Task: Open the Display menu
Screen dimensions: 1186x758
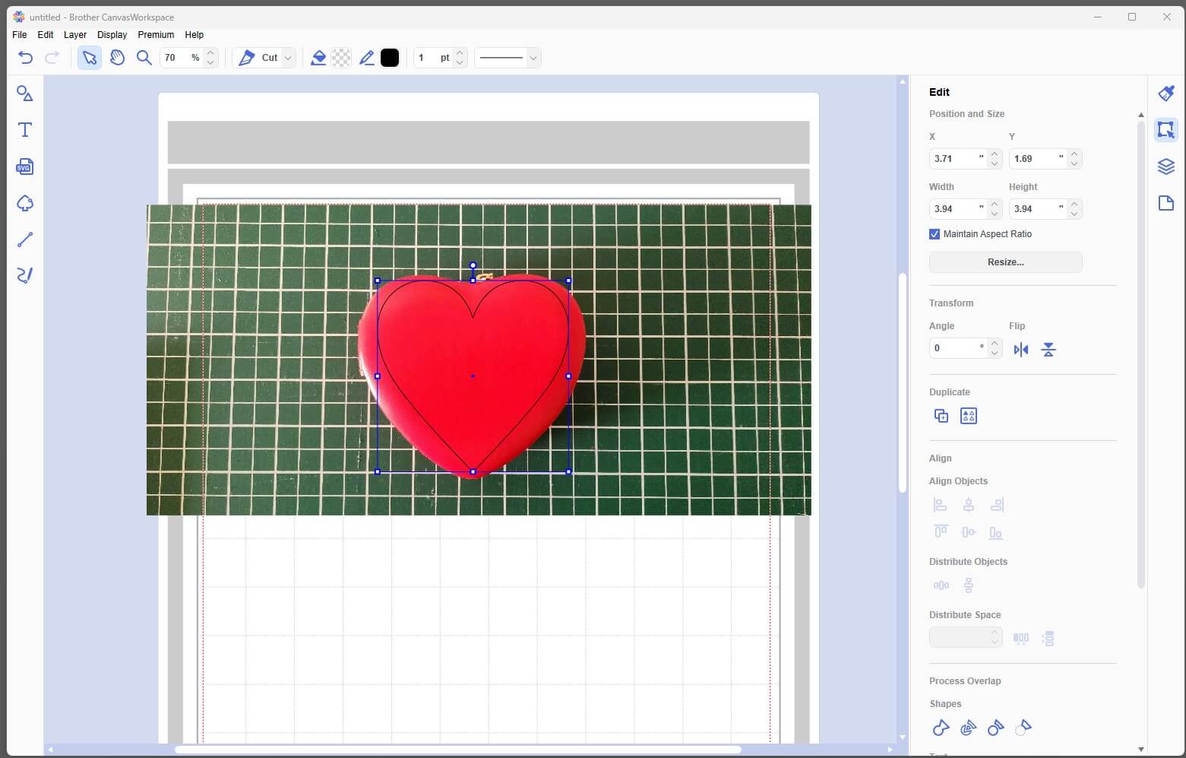Action: coord(112,35)
